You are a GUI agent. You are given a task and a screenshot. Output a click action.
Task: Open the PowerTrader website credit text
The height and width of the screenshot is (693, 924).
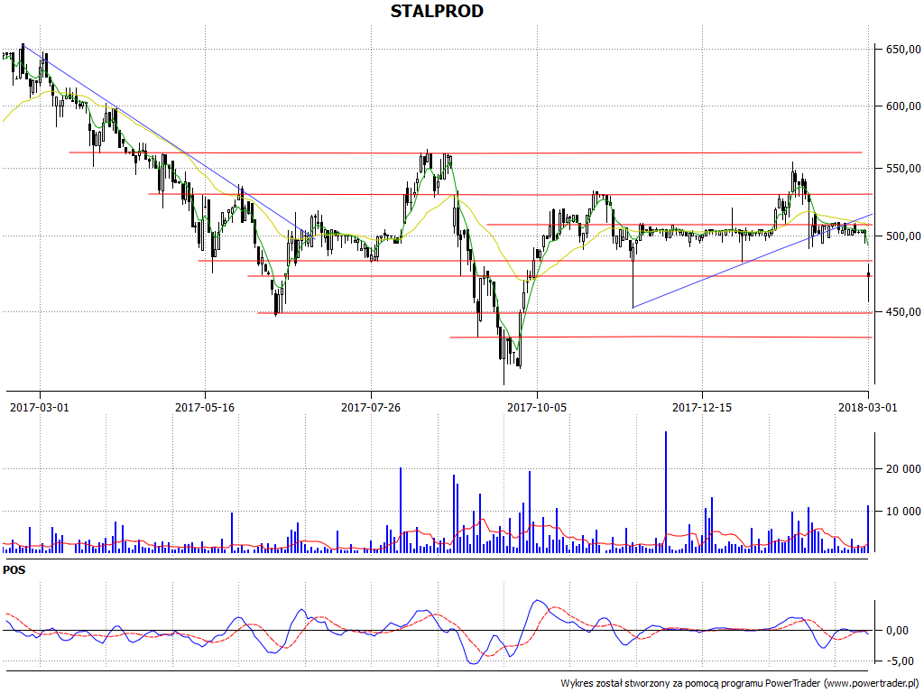[740, 684]
